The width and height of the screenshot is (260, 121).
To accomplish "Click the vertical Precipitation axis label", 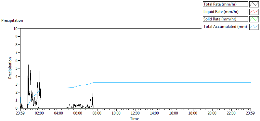I will click(10, 68).
